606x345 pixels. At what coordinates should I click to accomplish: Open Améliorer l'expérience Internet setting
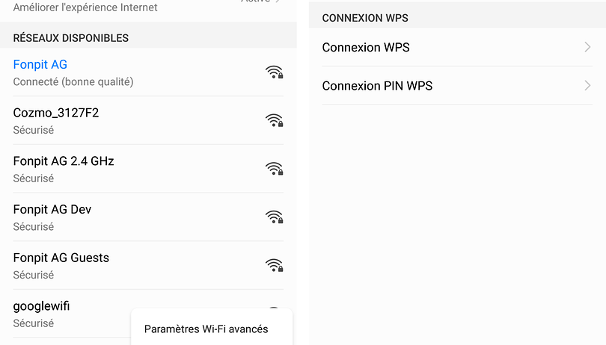(x=148, y=7)
